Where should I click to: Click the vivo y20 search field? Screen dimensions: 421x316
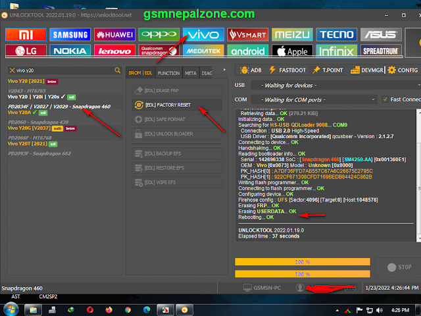pyautogui.click(x=64, y=70)
